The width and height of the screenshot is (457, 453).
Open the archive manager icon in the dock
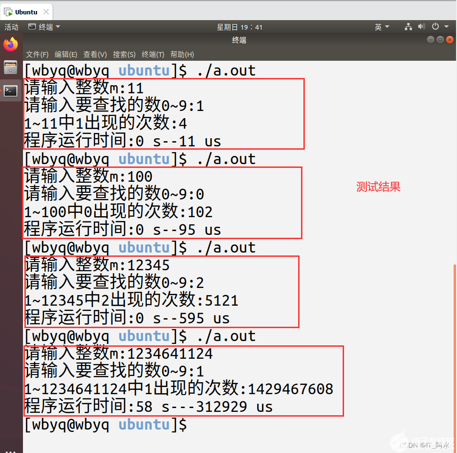pos(11,67)
